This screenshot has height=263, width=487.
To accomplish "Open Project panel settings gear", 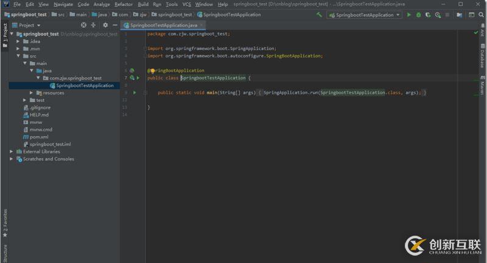I will pyautogui.click(x=105, y=25).
